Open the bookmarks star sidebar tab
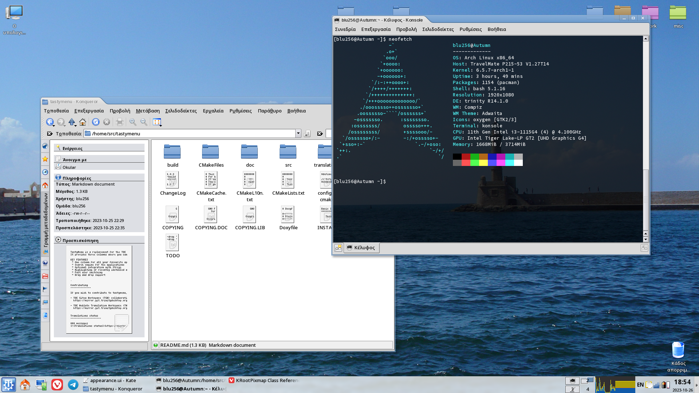 (45, 159)
